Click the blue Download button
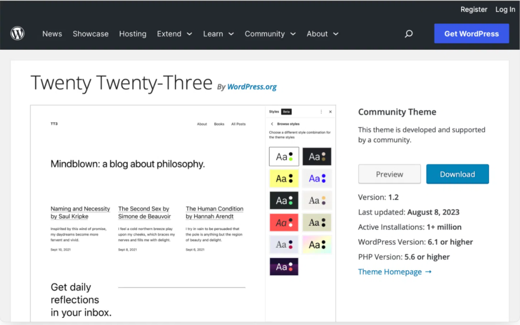Screen dimensions: 520x325 coord(458,174)
